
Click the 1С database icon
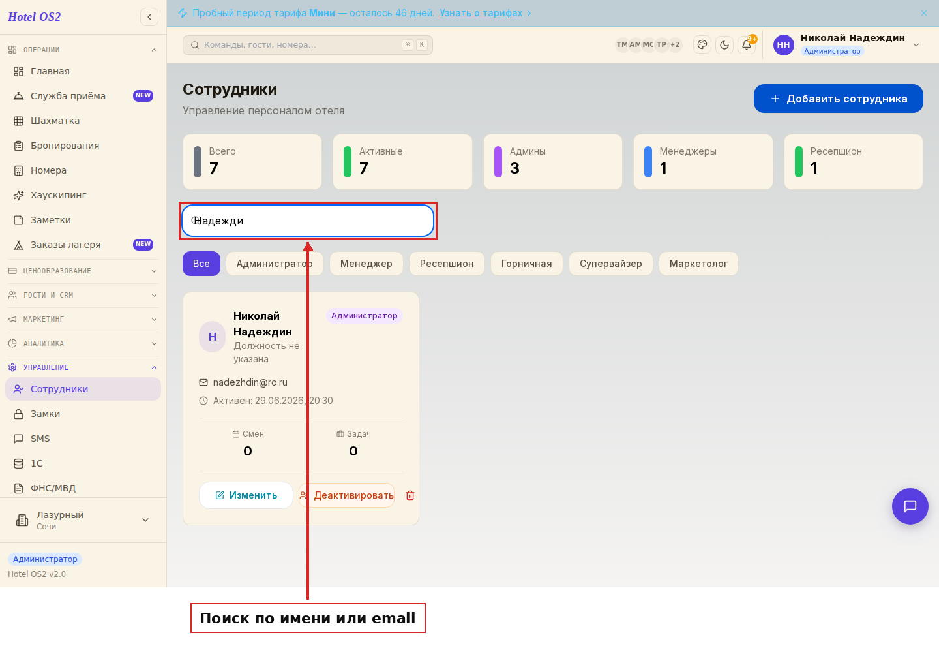(19, 463)
